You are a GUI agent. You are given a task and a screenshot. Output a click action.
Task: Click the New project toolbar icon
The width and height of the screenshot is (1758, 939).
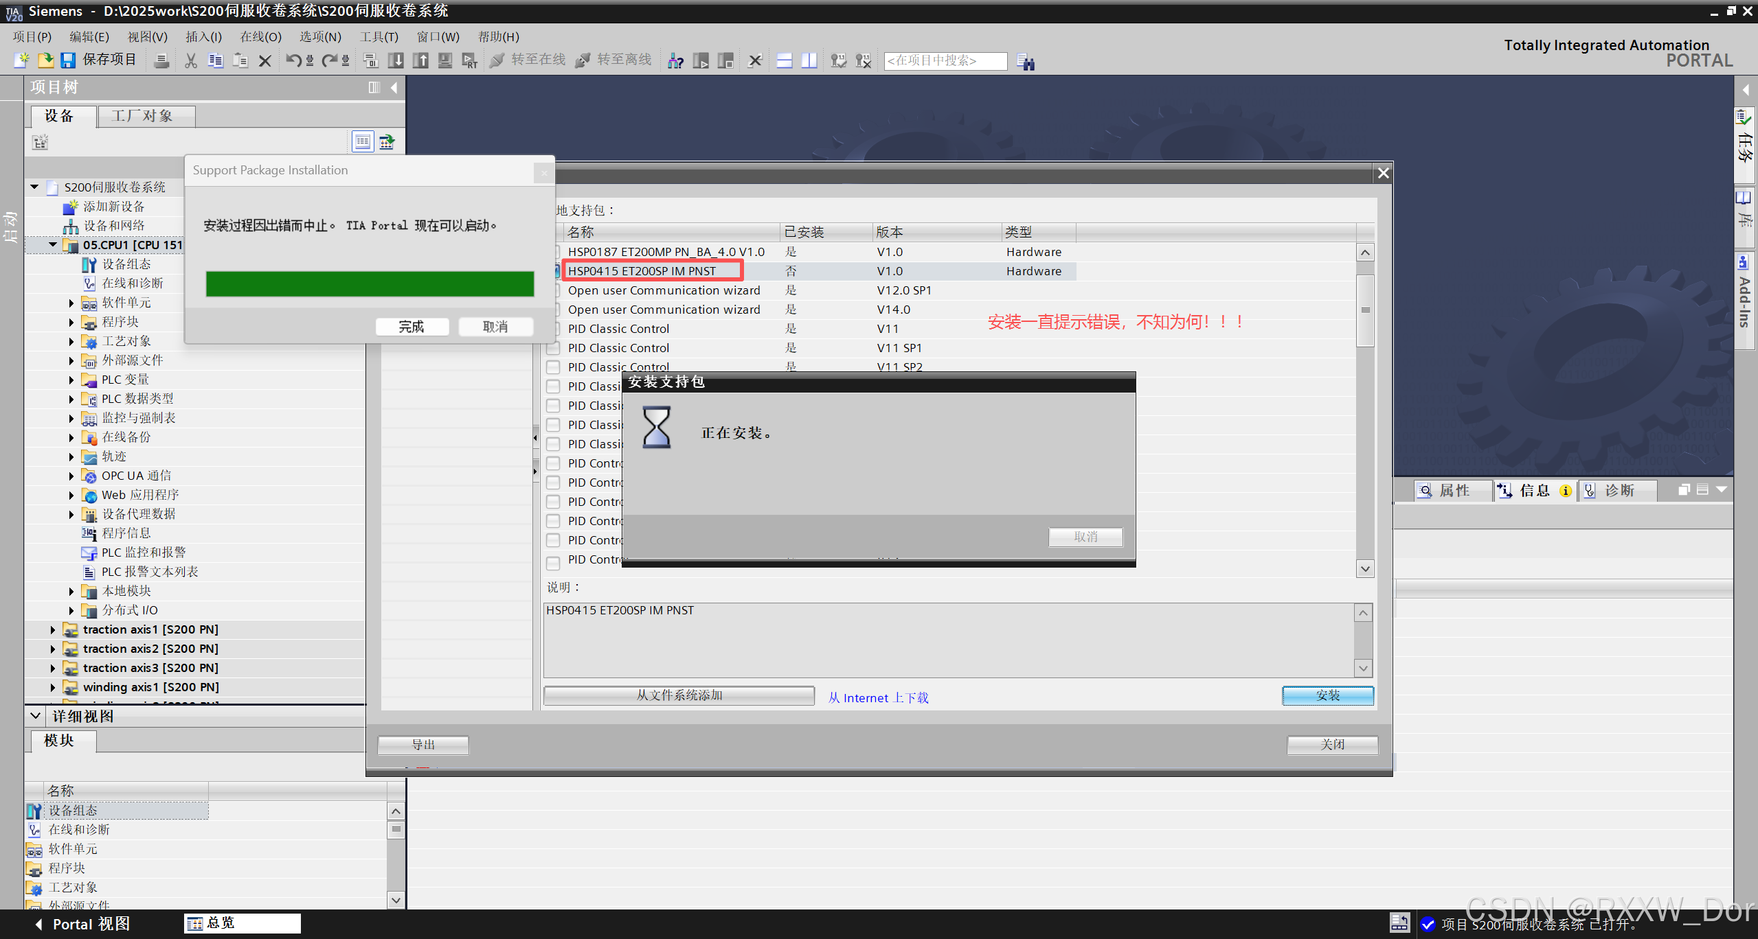tap(21, 60)
